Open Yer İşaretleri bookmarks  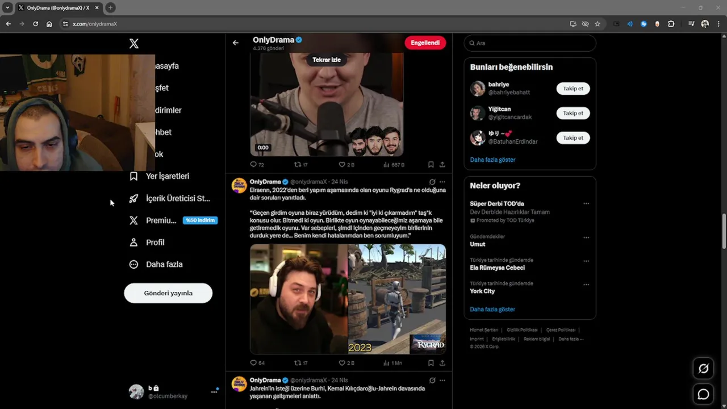(160, 176)
